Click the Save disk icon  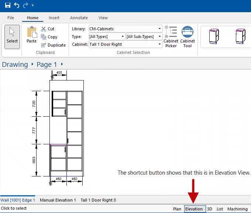tap(7, 5)
